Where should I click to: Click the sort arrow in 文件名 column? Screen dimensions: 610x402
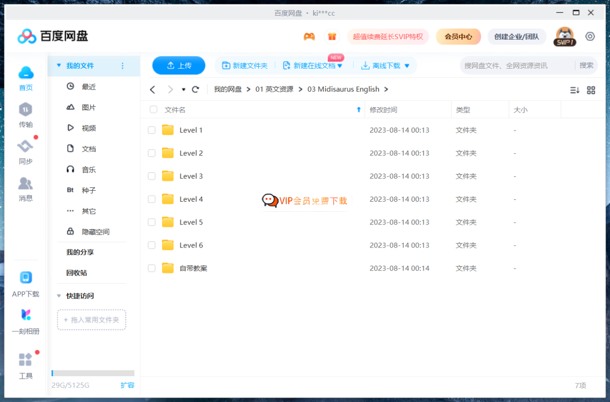coord(359,110)
